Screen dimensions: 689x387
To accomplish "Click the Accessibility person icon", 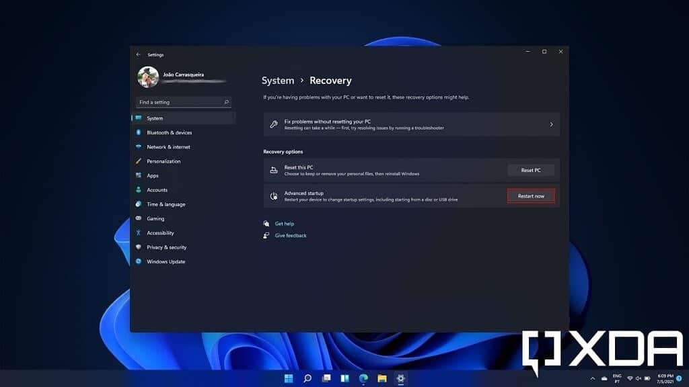I will coord(139,232).
